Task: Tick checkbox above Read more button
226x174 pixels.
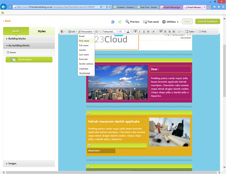Action: (90, 145)
